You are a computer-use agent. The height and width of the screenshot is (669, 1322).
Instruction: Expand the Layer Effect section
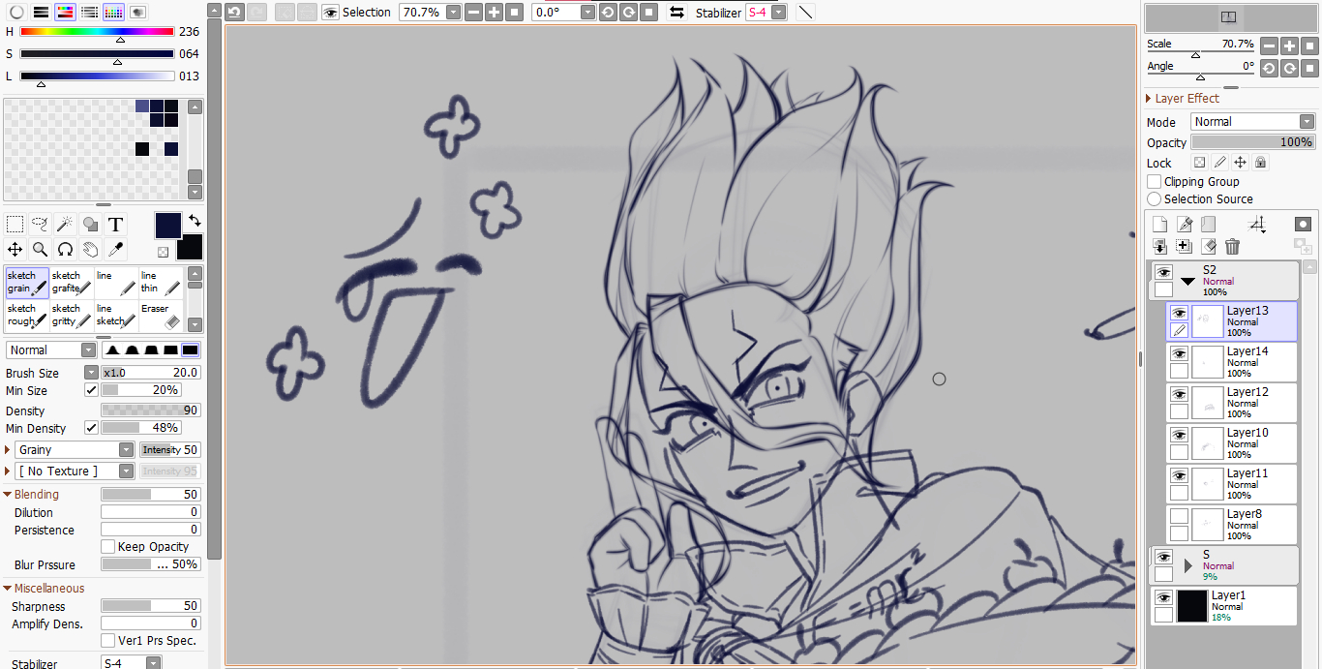pyautogui.click(x=1149, y=99)
